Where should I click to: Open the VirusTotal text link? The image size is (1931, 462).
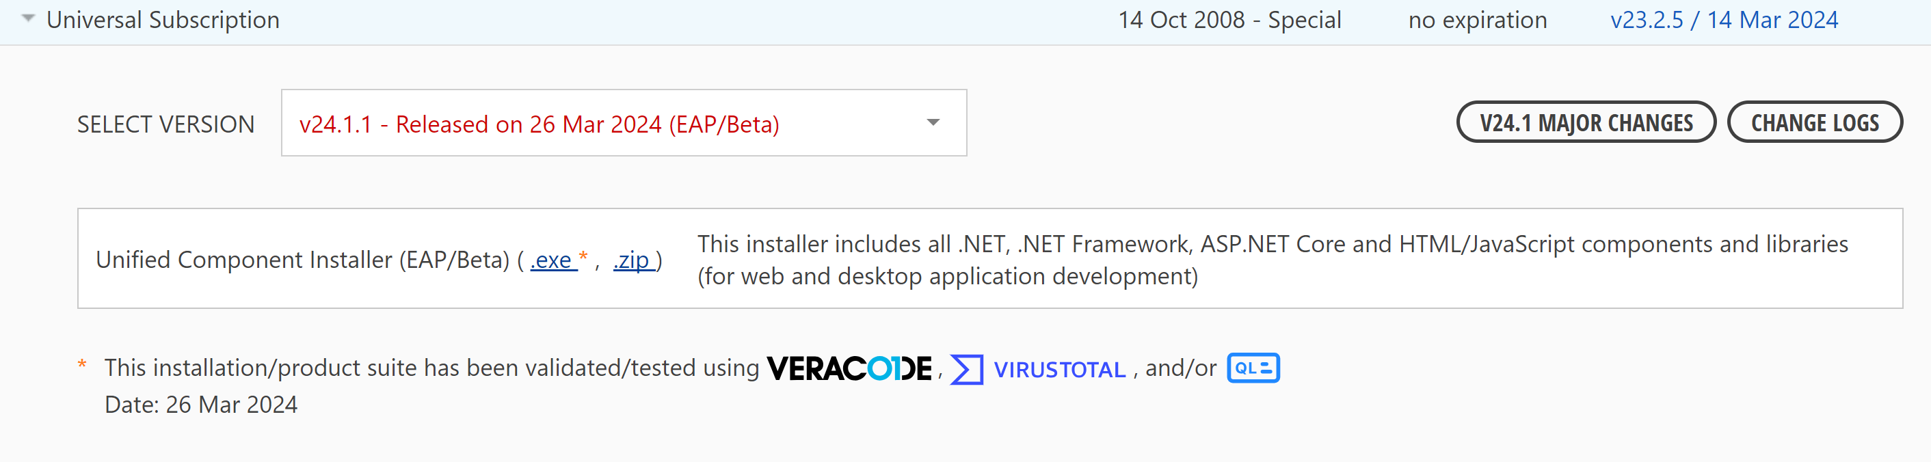tap(1058, 369)
